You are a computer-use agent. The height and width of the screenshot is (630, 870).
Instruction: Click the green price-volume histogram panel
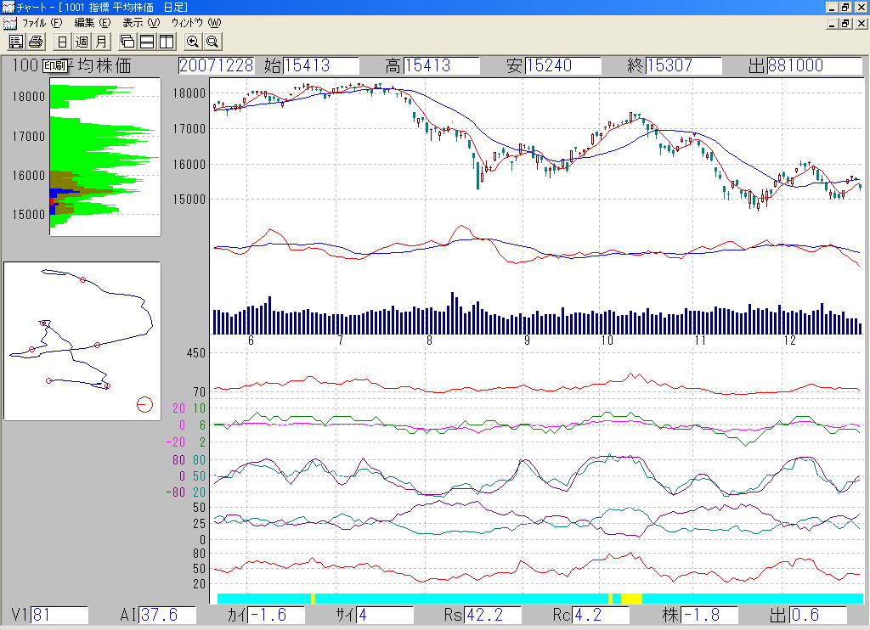105,157
